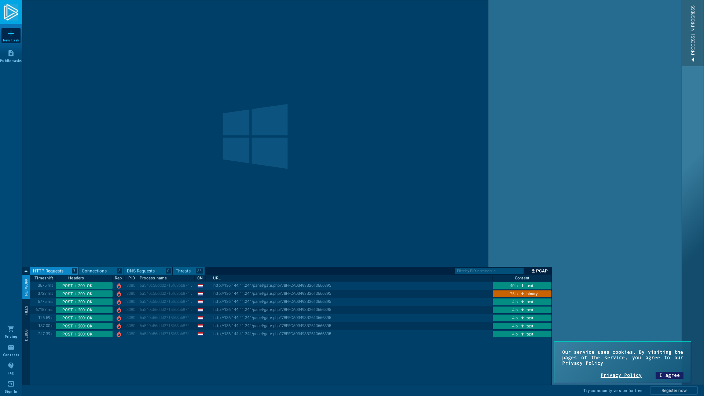Click the ANY.RUN logo icon
Screen dimensions: 704x396
[11, 12]
